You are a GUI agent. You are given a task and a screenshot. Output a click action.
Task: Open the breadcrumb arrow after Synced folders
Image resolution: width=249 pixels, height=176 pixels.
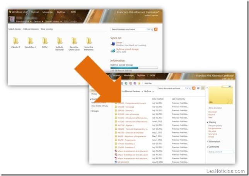(61, 21)
